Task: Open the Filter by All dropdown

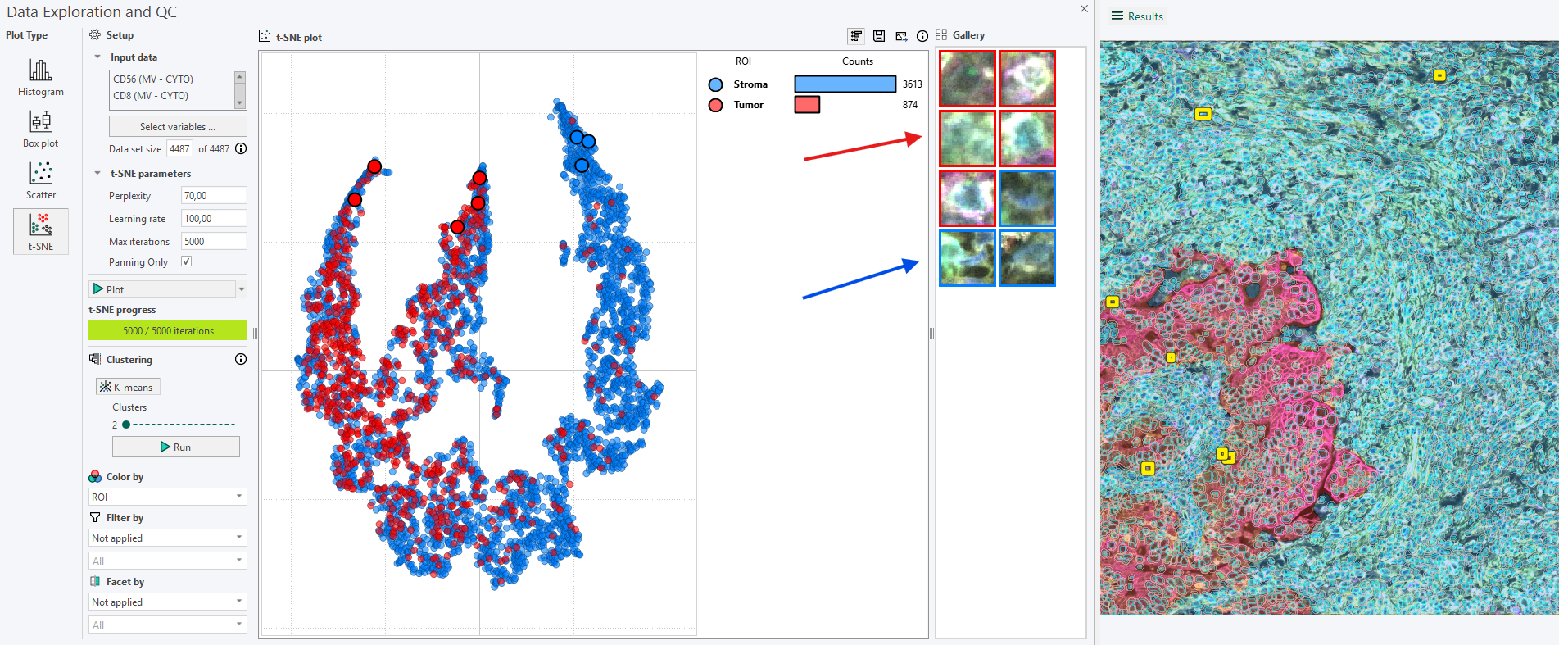Action: pos(167,561)
